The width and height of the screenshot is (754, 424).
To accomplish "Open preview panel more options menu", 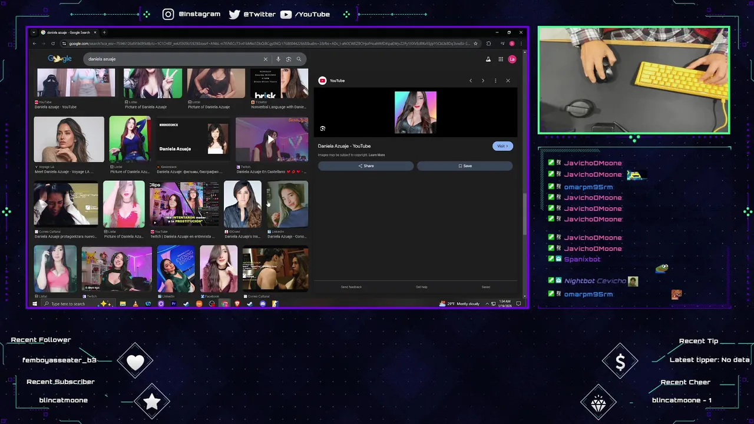I will (495, 81).
